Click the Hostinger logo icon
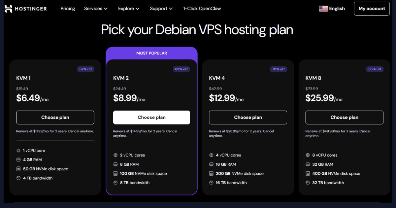Viewport: 396px width, 208px height. coord(8,8)
